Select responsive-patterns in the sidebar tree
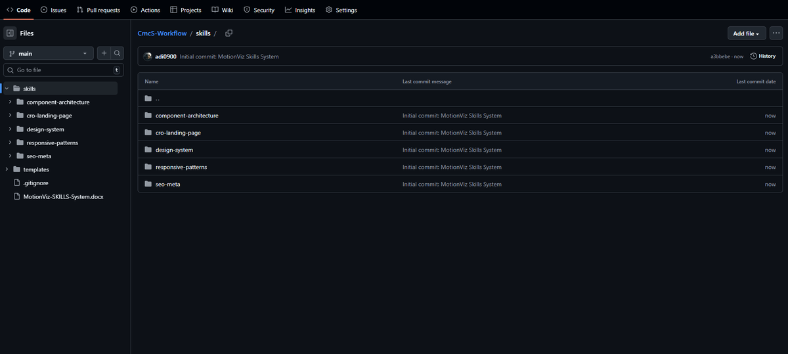The height and width of the screenshot is (354, 788). click(x=53, y=143)
